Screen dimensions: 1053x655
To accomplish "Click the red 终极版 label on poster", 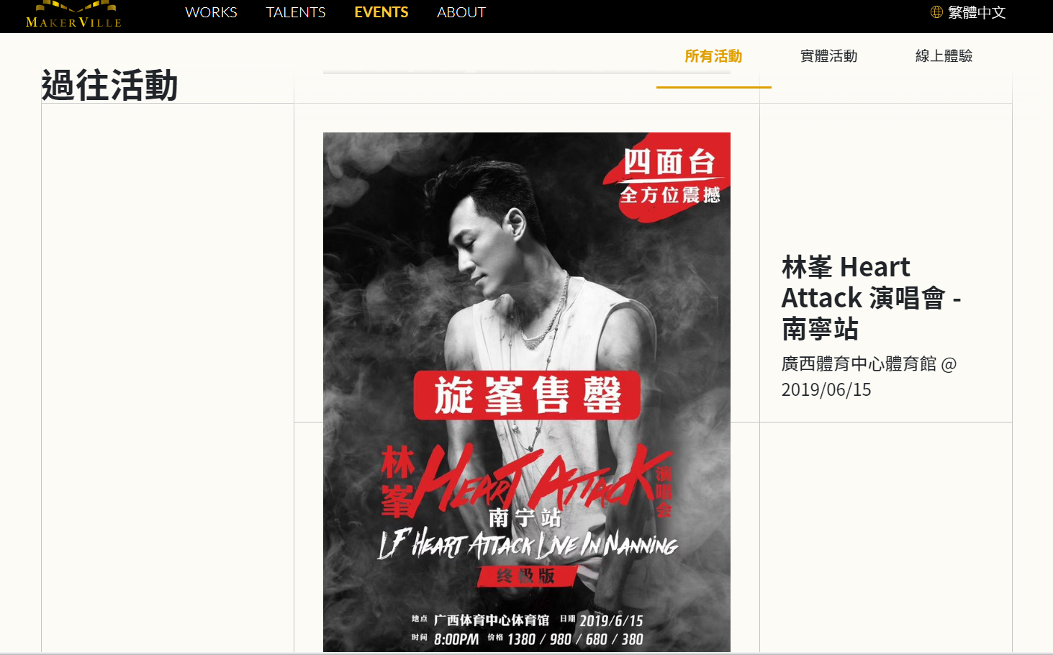I will point(527,576).
